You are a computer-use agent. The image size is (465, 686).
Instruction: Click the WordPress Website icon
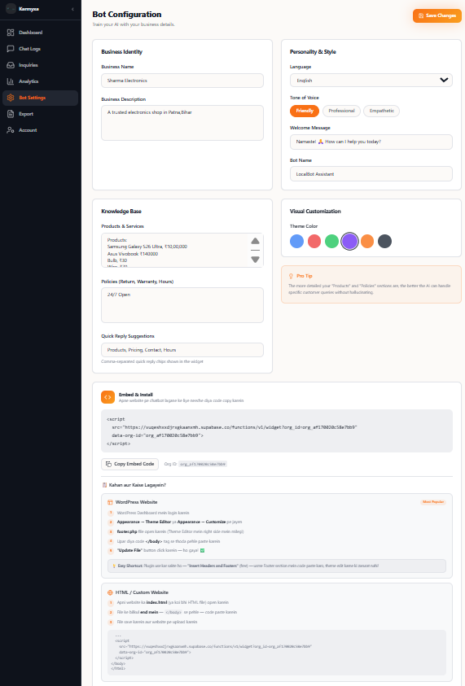[x=110, y=502]
